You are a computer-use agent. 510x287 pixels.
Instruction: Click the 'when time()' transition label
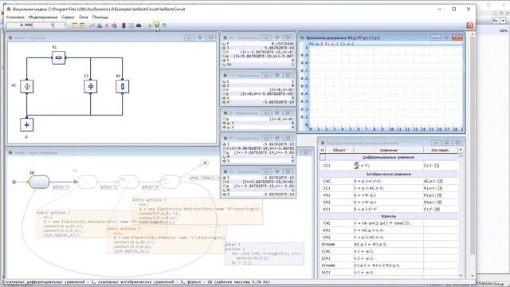point(205,178)
